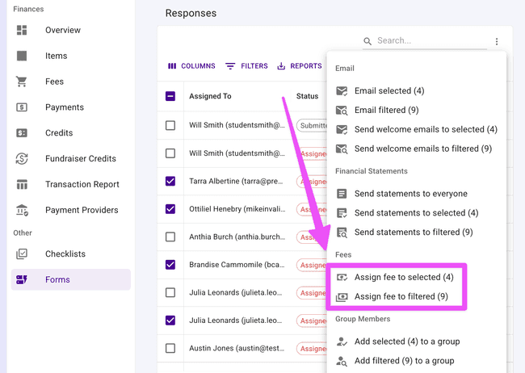Screen dimensions: 525x373
Task: Toggle the select-all header checkbox
Action: (170, 96)
